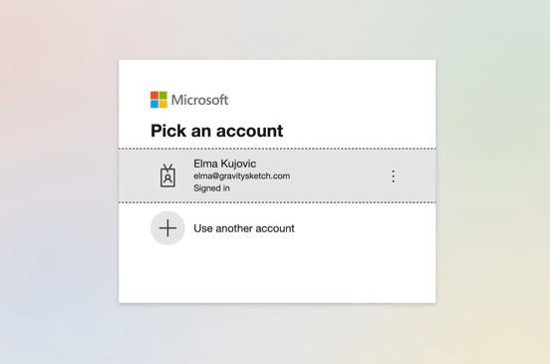Click the ID badge avatar in the account row

167,176
